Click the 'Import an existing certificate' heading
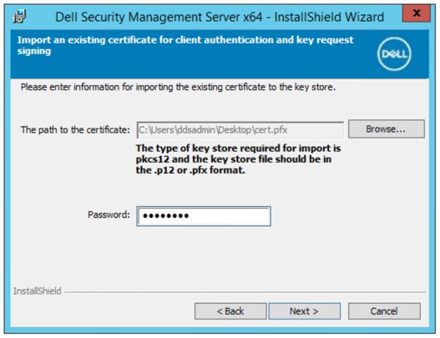Screen dimensions: 440x338 click(185, 45)
